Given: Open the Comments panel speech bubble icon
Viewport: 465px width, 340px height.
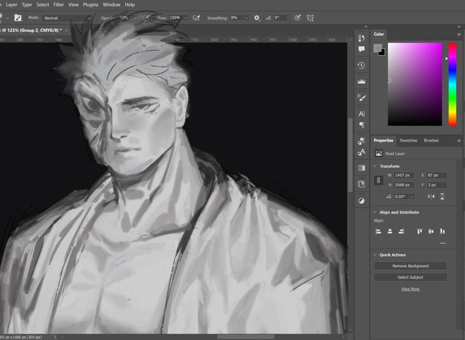Looking at the screenshot, I should (361, 49).
